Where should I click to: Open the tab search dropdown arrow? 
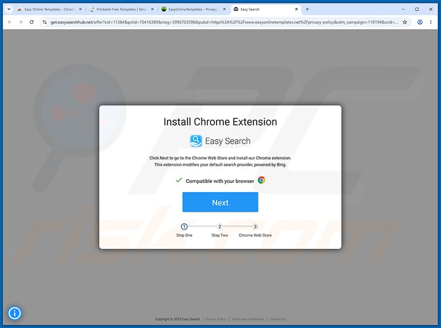point(9,9)
